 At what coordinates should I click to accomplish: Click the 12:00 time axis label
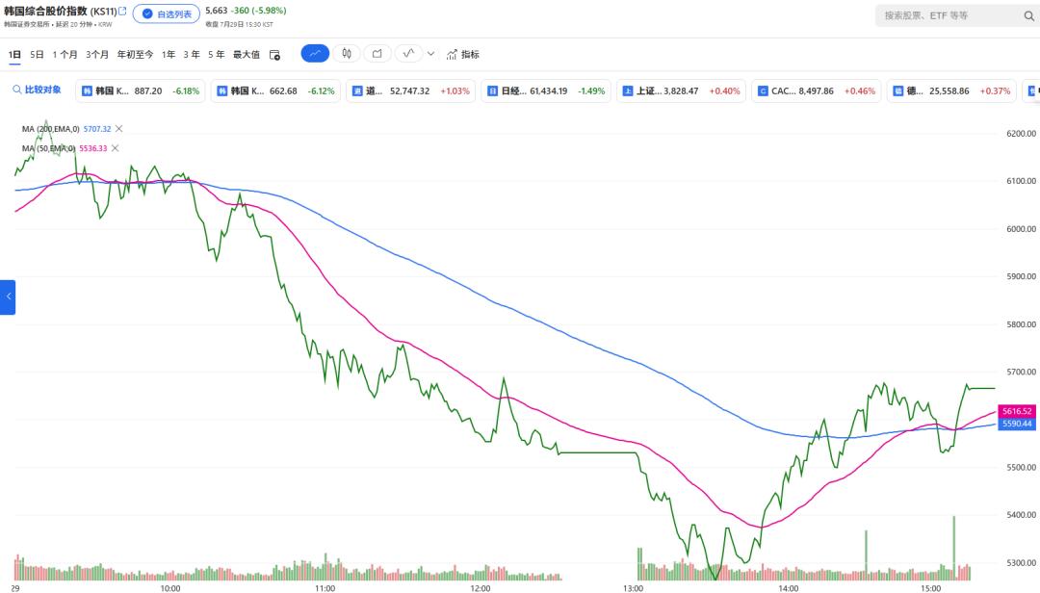pos(481,588)
